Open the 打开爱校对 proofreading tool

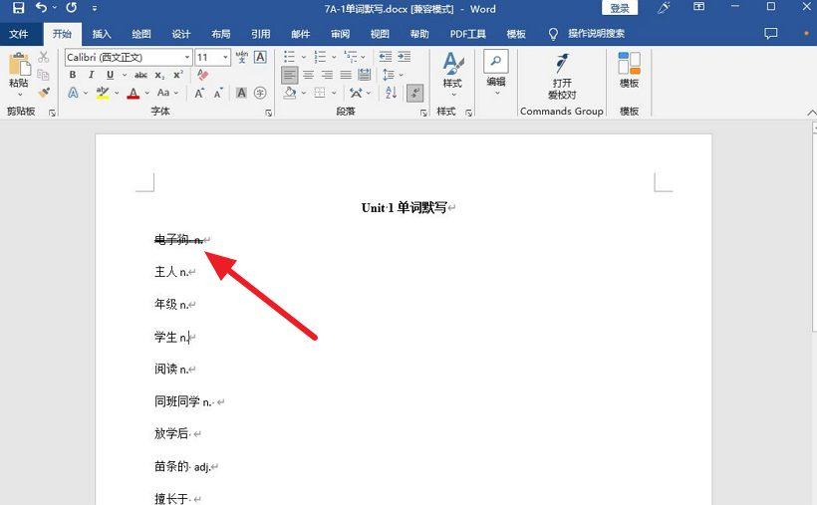pyautogui.click(x=562, y=76)
